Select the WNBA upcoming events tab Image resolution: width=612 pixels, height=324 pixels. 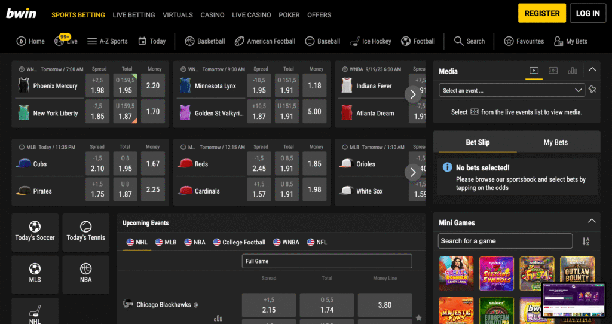(x=286, y=243)
